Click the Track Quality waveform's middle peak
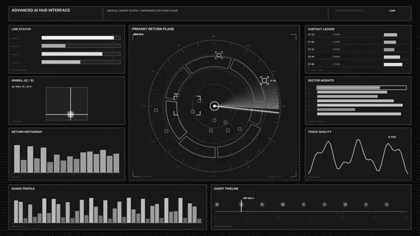Viewport: 420px width, 236px height. (x=358, y=140)
